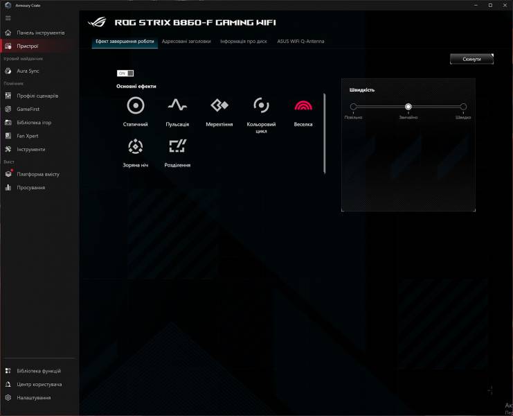
Task: Click the Основні ефекти heading
Action: tap(136, 87)
